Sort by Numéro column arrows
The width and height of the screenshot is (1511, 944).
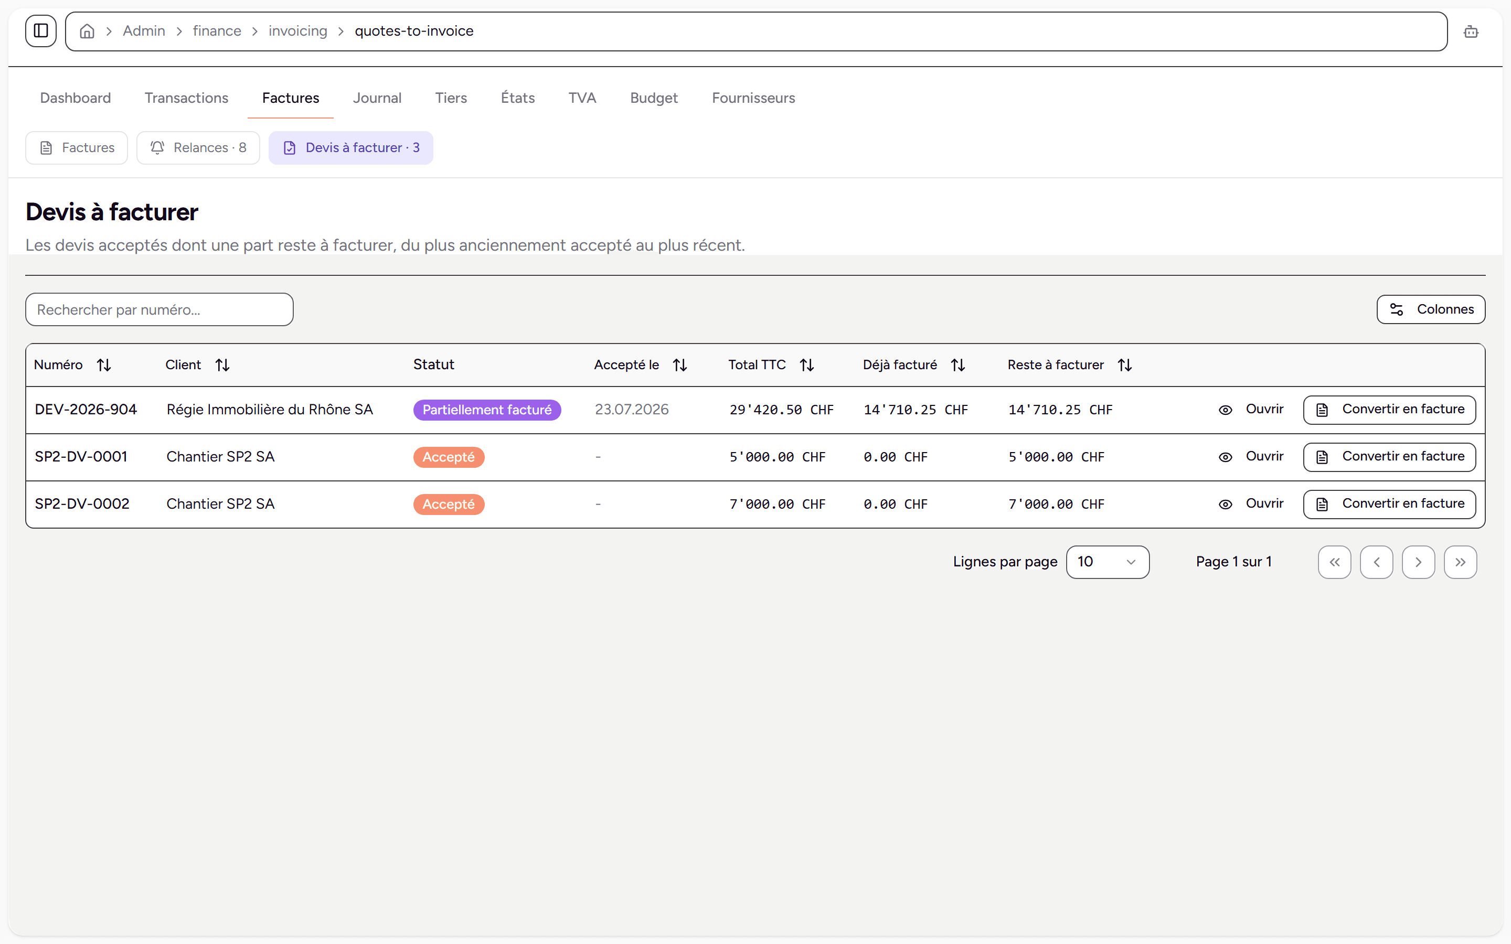pos(104,364)
